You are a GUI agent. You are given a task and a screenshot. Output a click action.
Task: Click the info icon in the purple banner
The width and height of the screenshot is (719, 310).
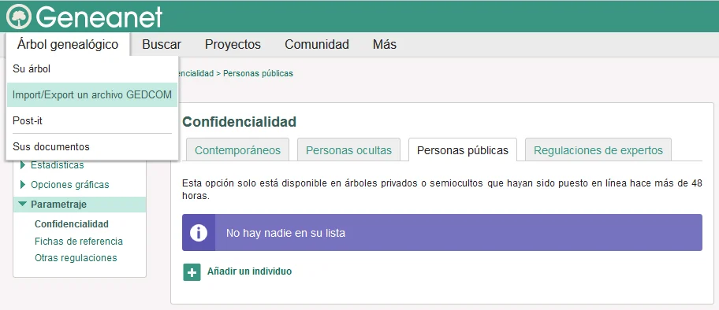199,233
